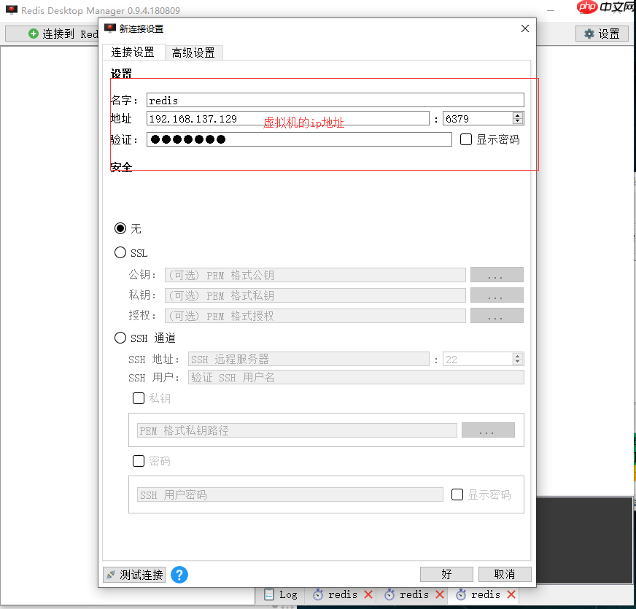Confirm settings with the 好 button

[446, 574]
